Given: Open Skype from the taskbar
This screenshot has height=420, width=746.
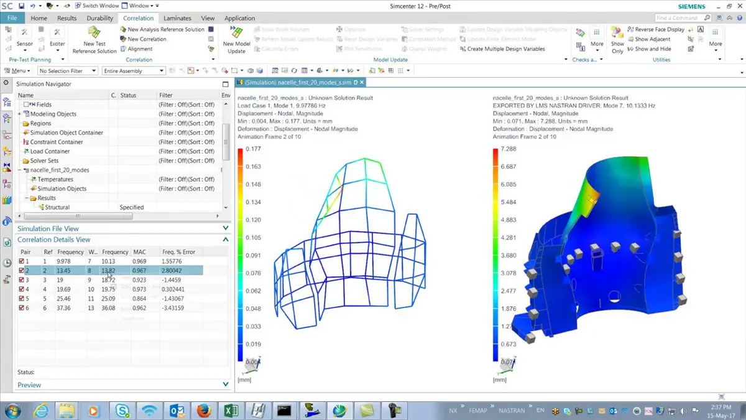Looking at the screenshot, I should click(122, 410).
